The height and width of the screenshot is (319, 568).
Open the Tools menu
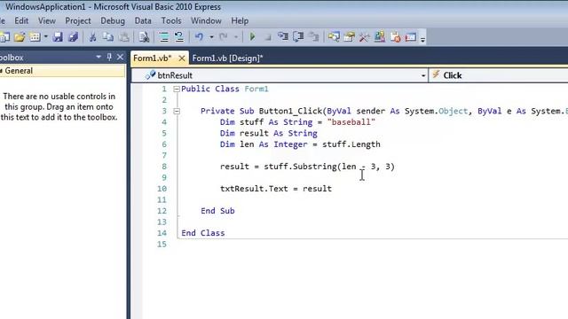(171, 21)
